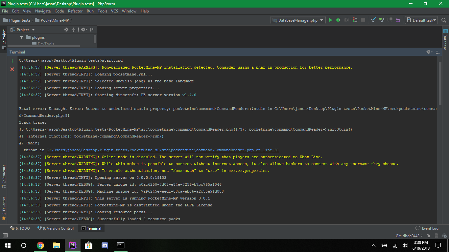Open the Terminal settings gear

pos(428,52)
